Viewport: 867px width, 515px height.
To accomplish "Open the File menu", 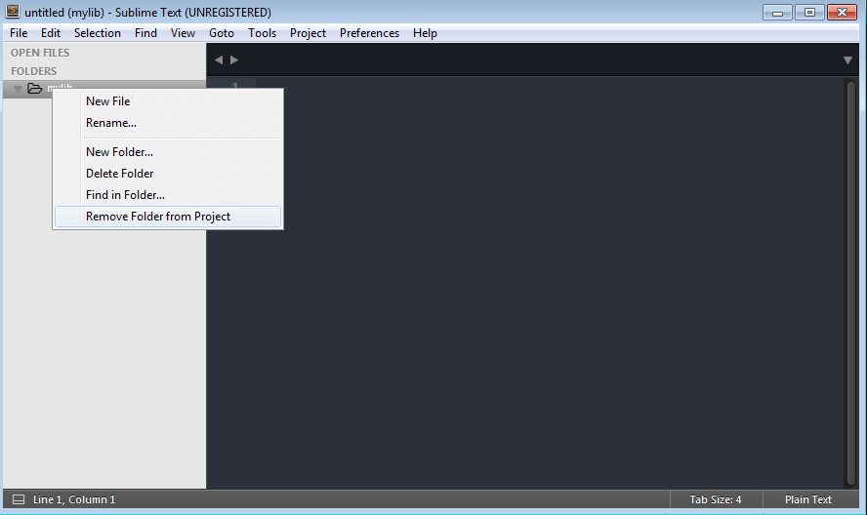I will pos(19,33).
